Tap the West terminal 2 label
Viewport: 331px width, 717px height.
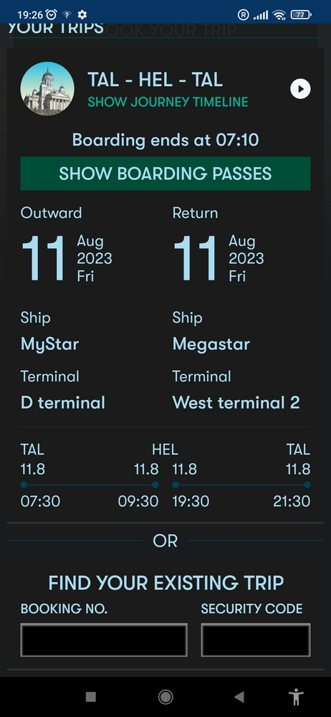coord(236,402)
